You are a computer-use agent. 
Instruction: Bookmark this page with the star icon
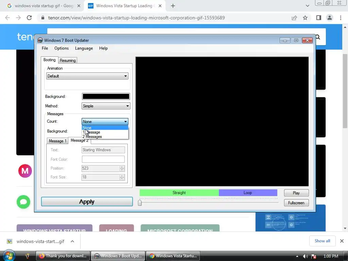[305, 18]
